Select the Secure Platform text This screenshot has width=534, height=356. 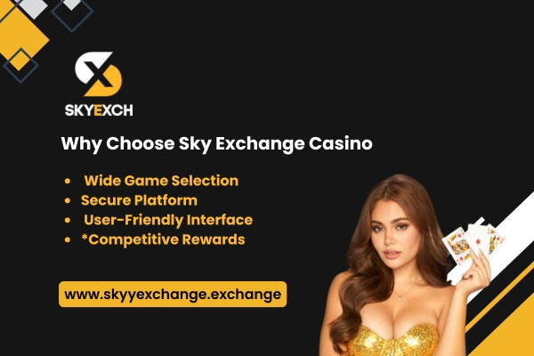click(x=139, y=200)
